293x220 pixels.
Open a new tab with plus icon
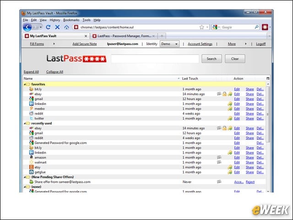pyautogui.click(x=162, y=36)
